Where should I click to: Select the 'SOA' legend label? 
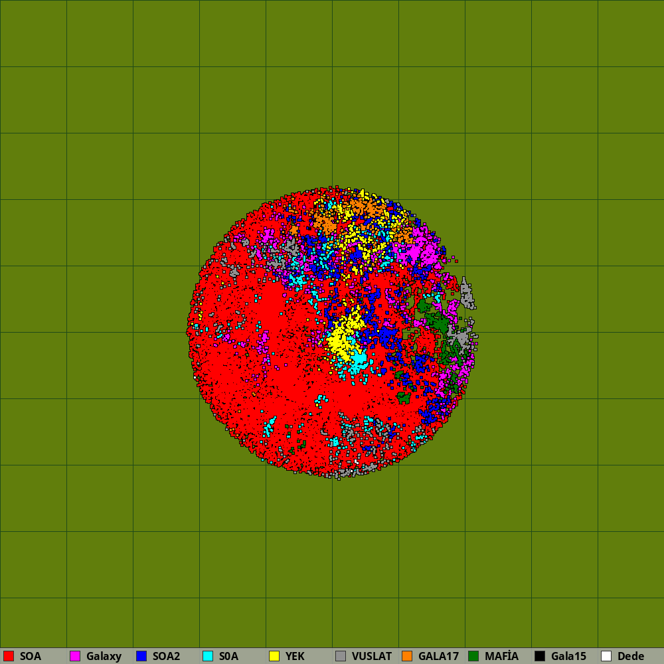31,657
